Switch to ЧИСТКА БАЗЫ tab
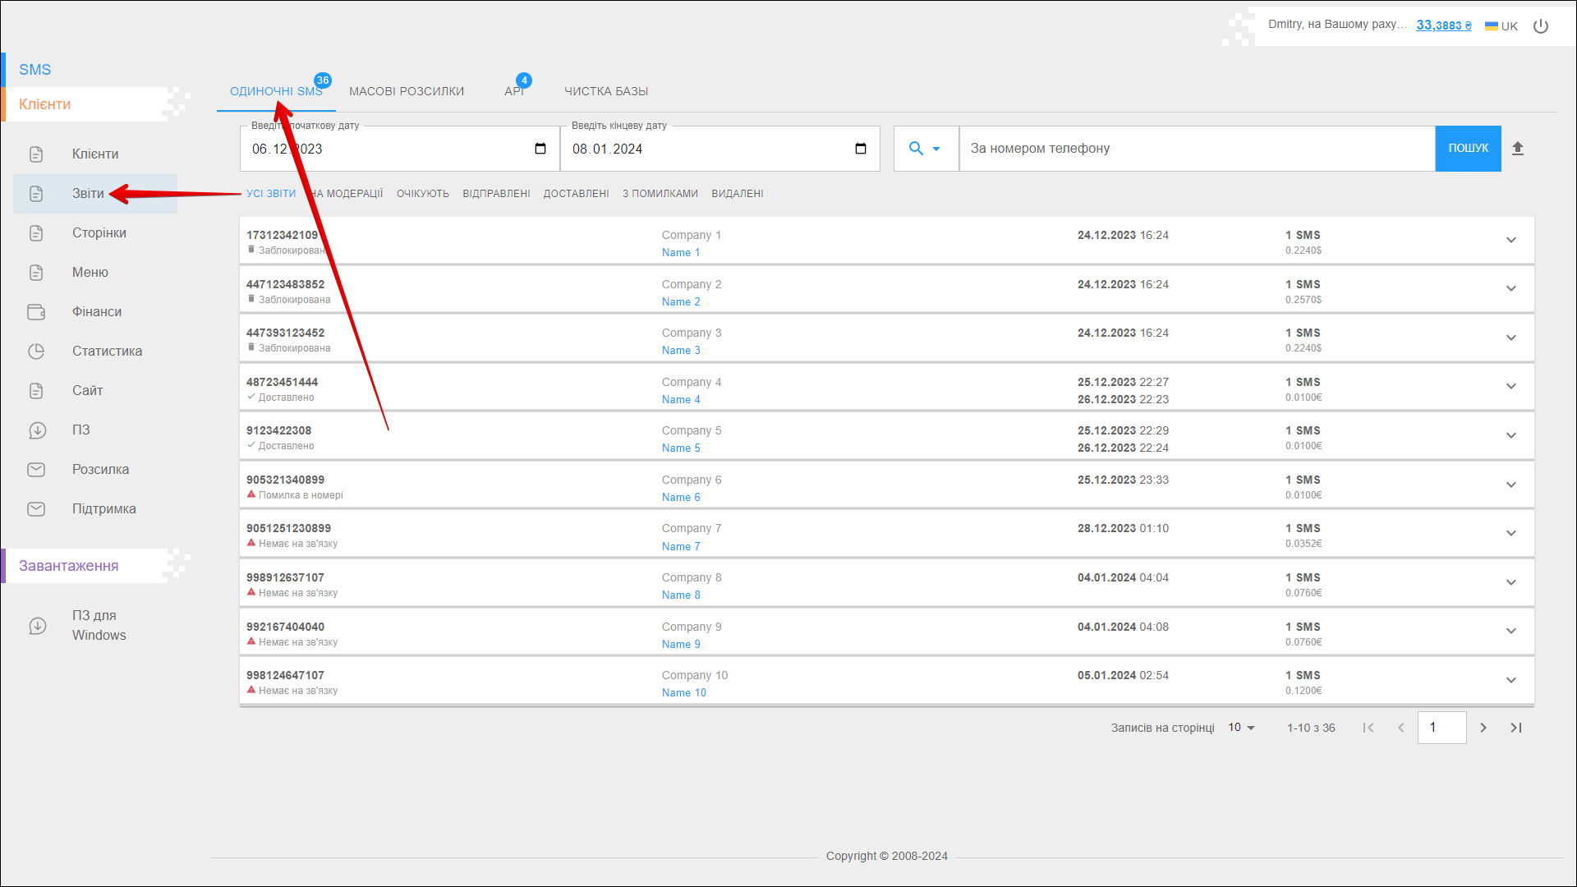The width and height of the screenshot is (1577, 887). pyautogui.click(x=606, y=91)
